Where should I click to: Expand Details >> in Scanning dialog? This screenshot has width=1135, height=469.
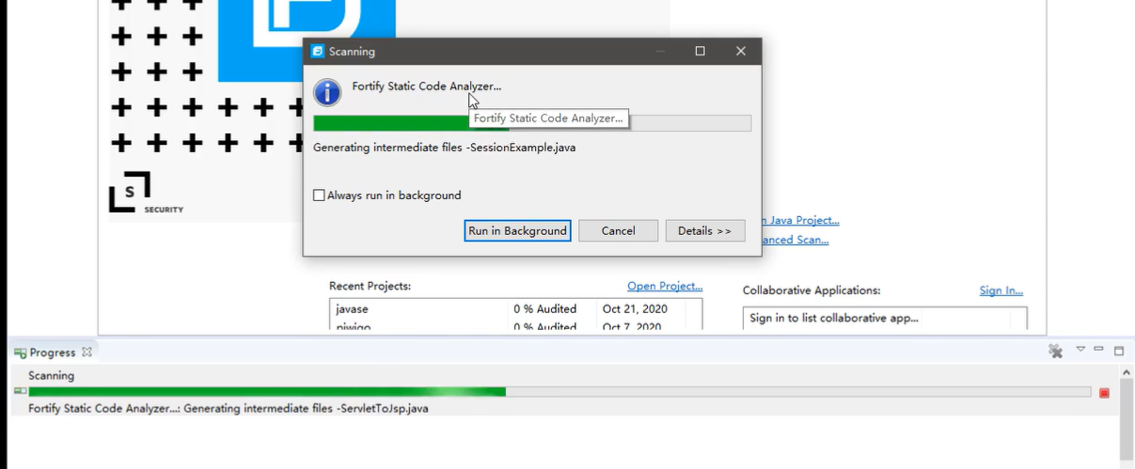click(704, 230)
